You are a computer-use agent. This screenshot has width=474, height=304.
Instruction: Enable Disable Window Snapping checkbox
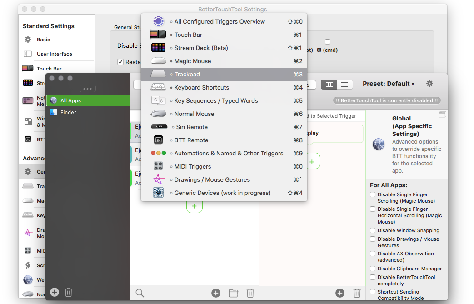pyautogui.click(x=373, y=230)
